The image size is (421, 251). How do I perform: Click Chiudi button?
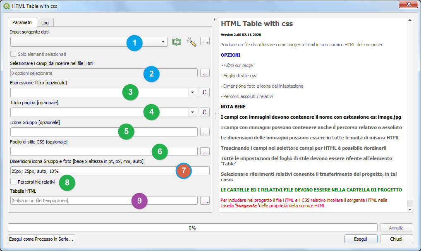click(x=396, y=239)
